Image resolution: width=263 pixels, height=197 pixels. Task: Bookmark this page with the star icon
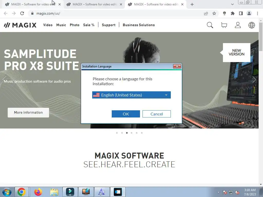pyautogui.click(x=214, y=13)
